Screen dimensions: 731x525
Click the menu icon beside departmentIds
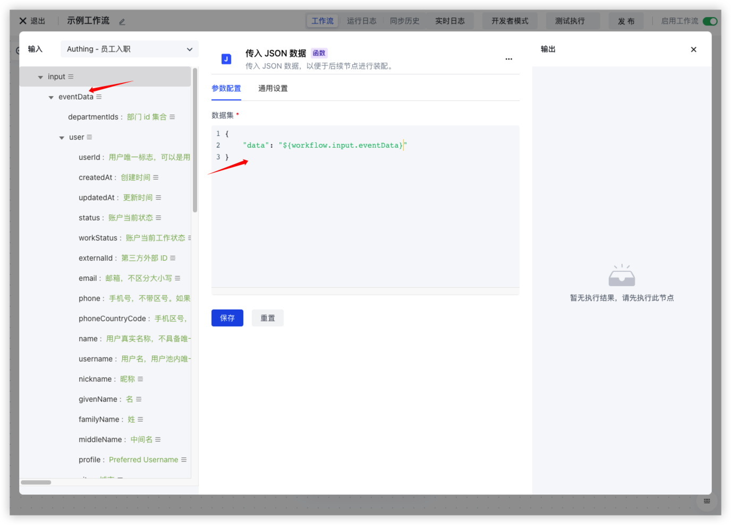[x=172, y=117]
